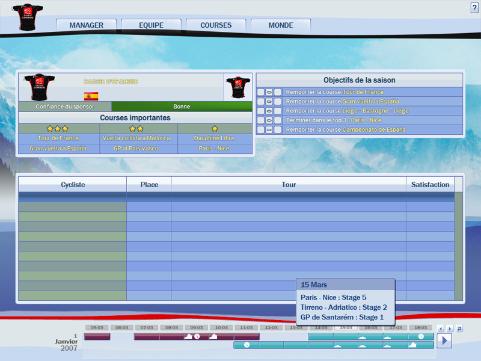Advance to next day with the large play button

pyautogui.click(x=444, y=341)
